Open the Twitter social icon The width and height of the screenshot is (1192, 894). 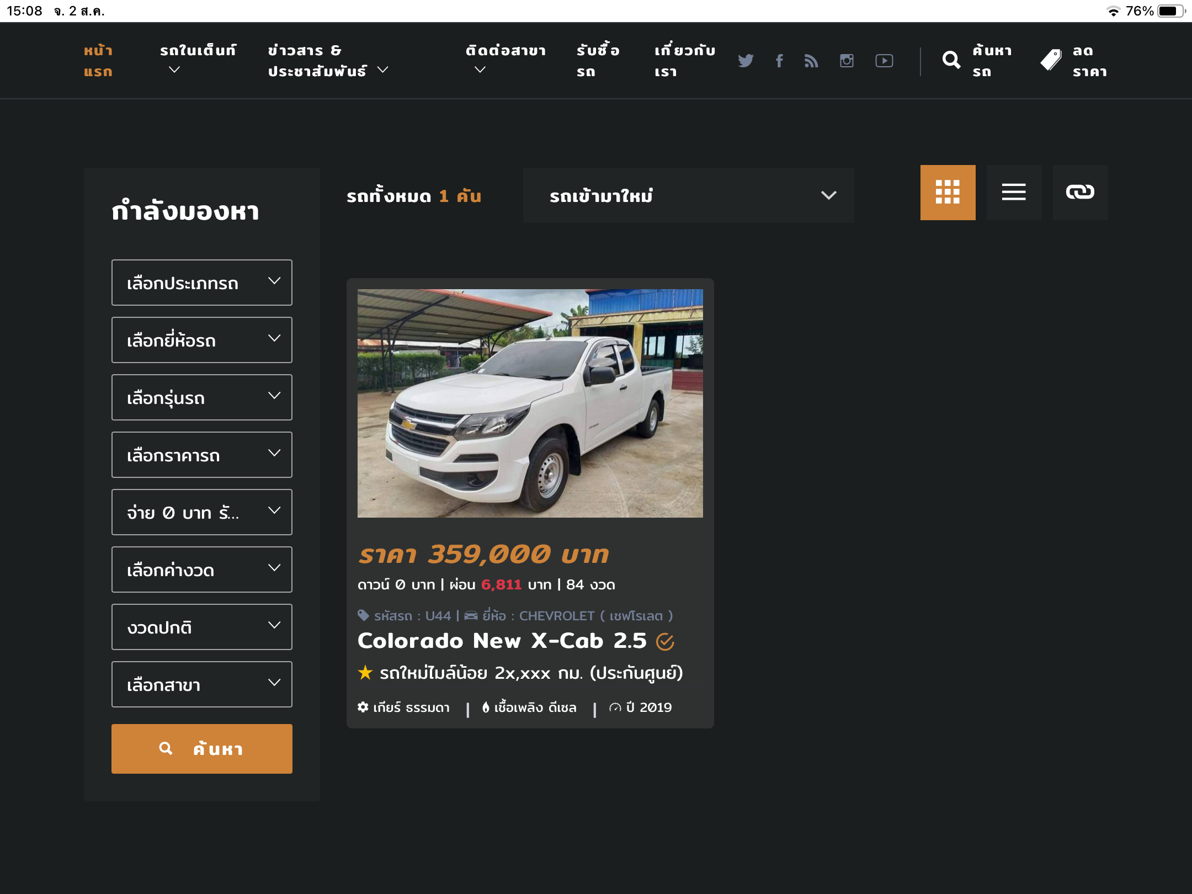pyautogui.click(x=746, y=61)
